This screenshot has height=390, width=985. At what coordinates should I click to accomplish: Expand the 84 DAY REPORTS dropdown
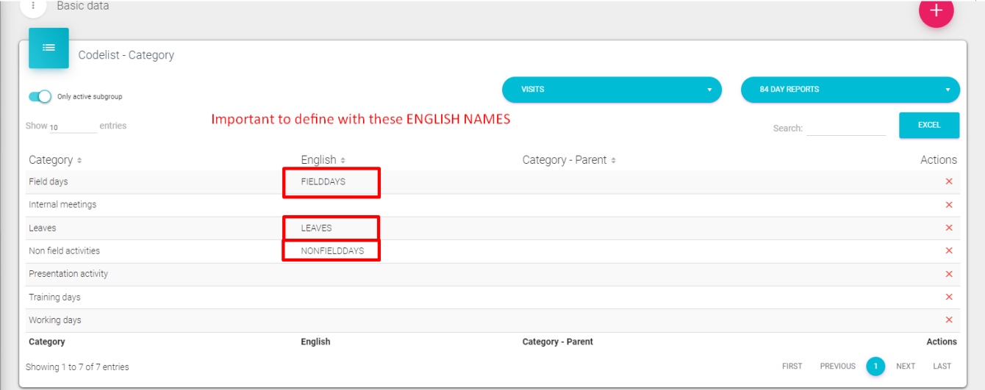850,90
